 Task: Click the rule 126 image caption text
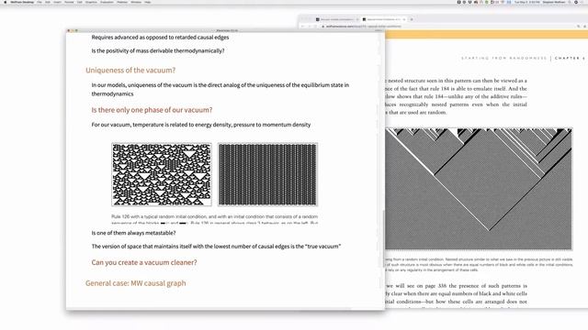[x=214, y=220]
